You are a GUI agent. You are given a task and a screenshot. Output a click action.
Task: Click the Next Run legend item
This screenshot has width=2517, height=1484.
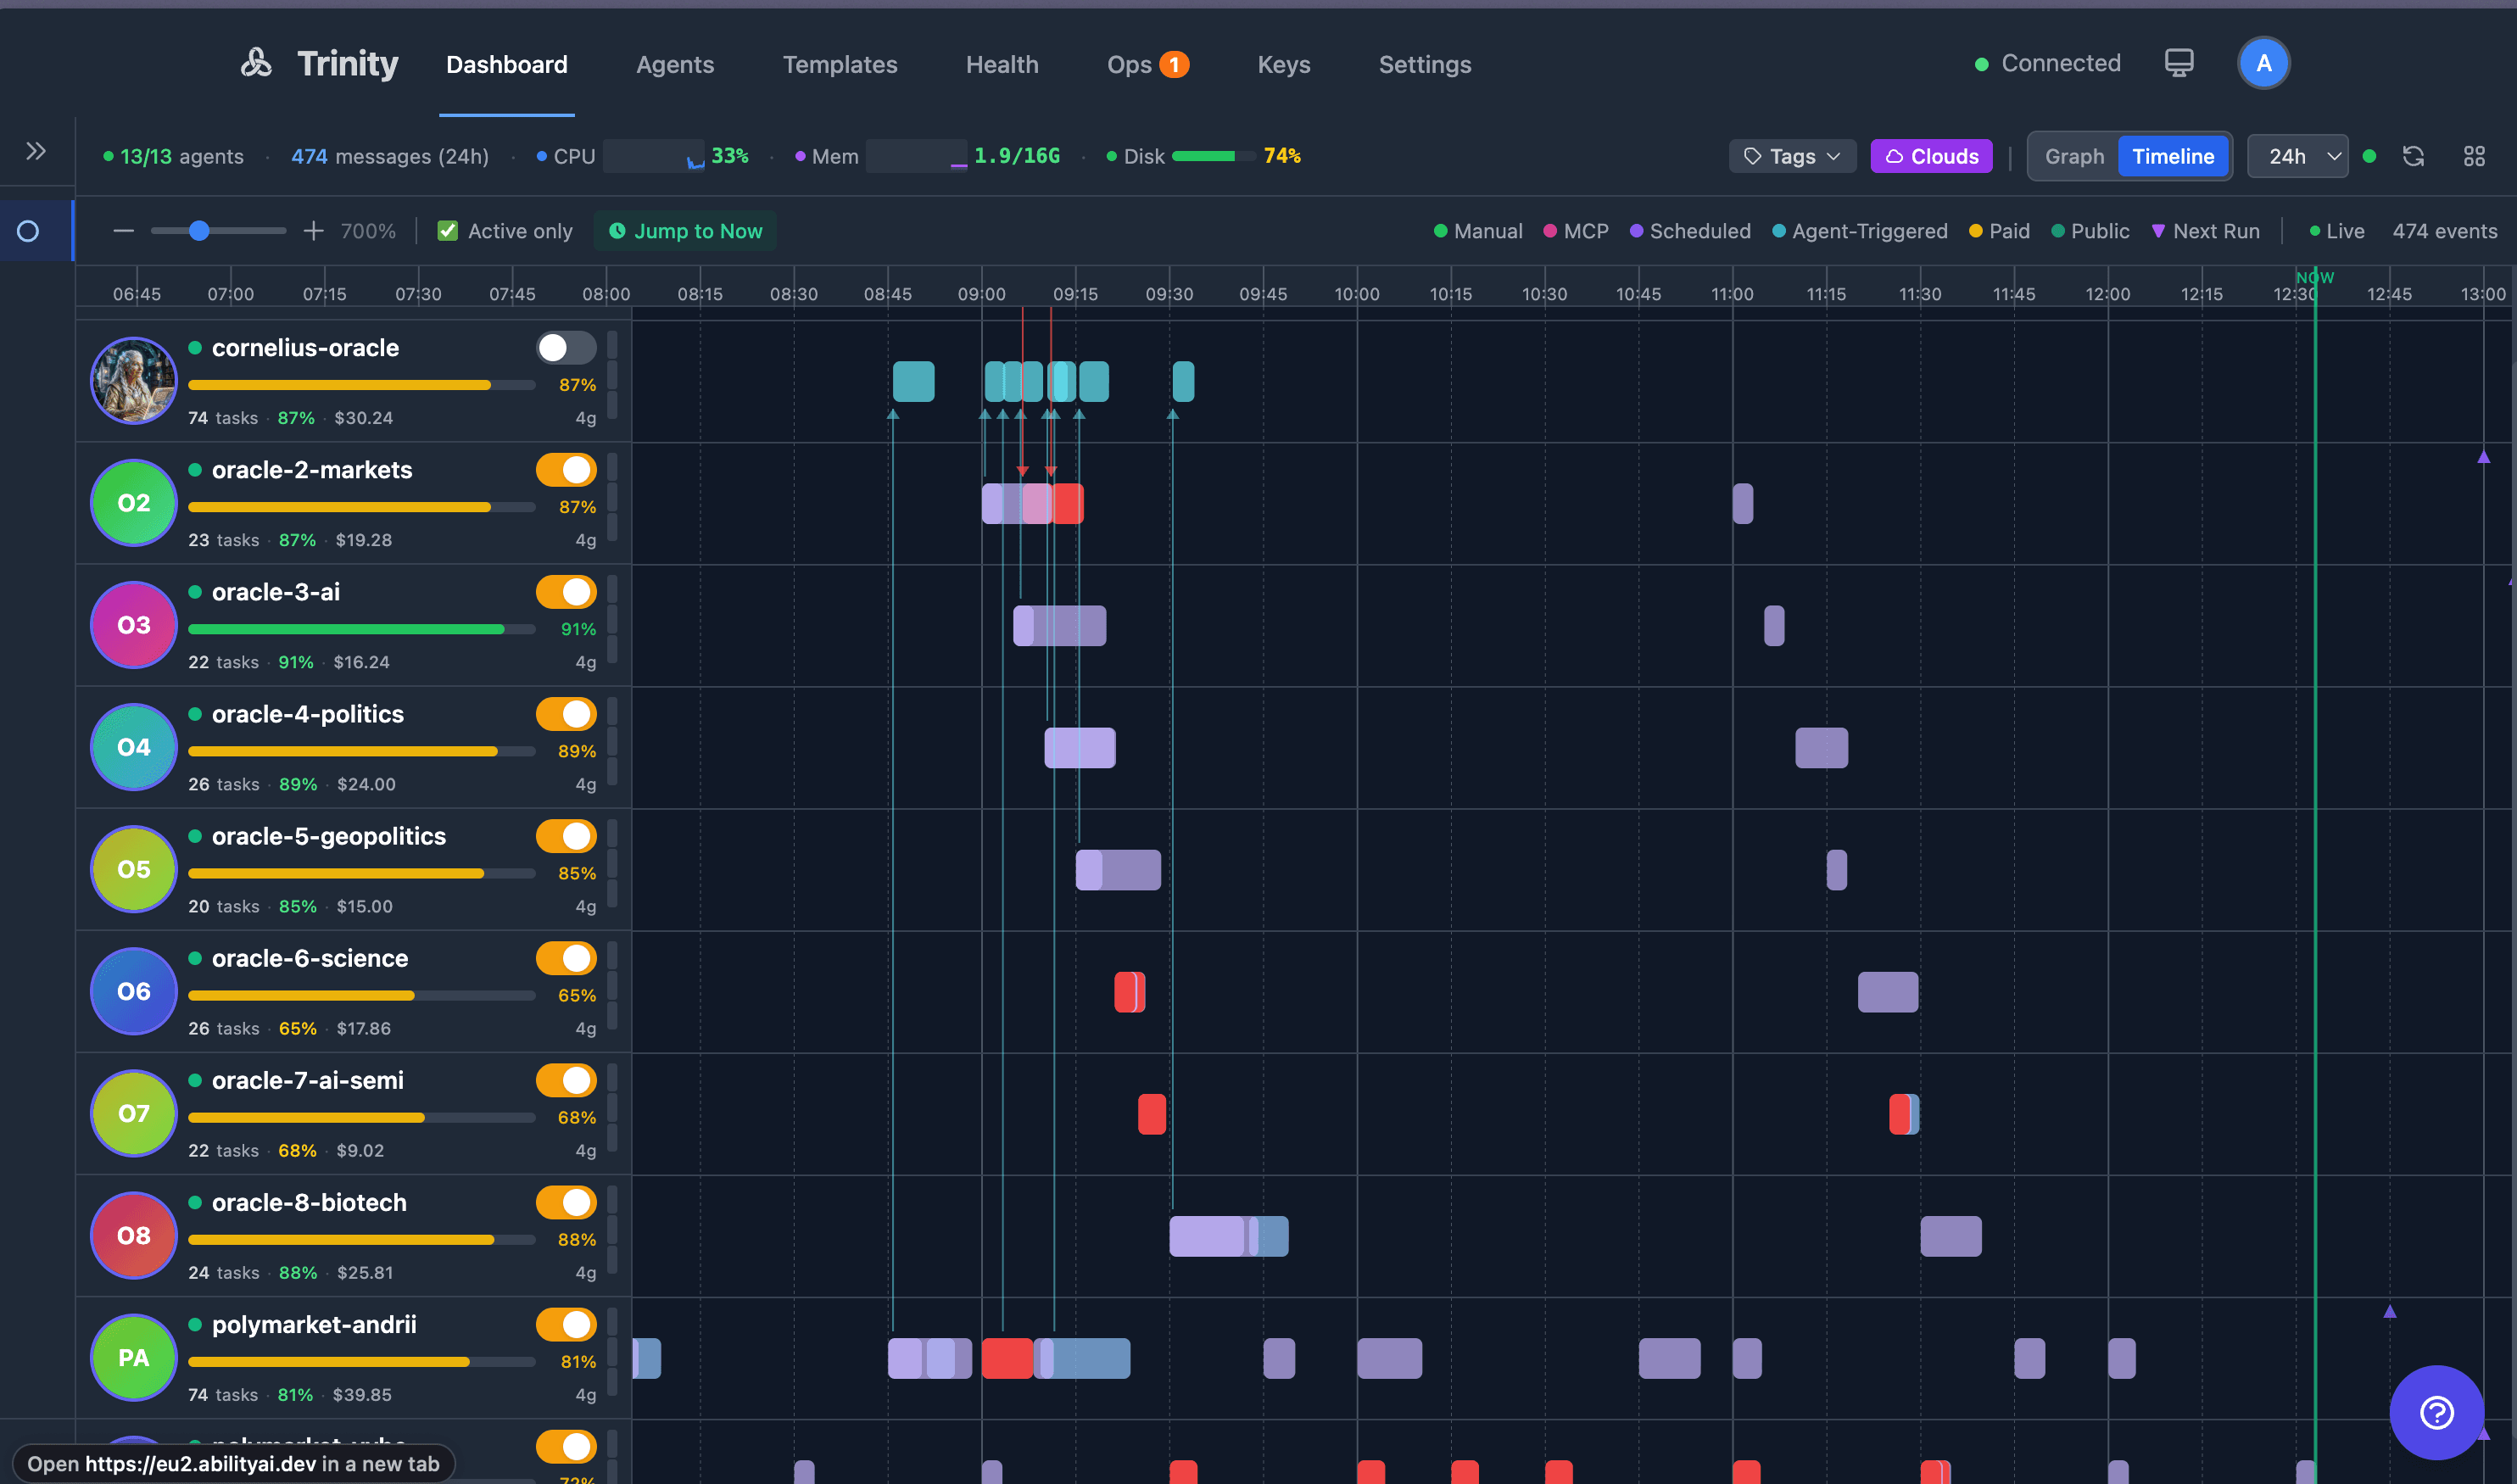pos(2205,231)
